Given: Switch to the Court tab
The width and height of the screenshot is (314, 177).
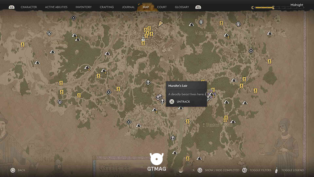Looking at the screenshot, I should pyautogui.click(x=162, y=7).
